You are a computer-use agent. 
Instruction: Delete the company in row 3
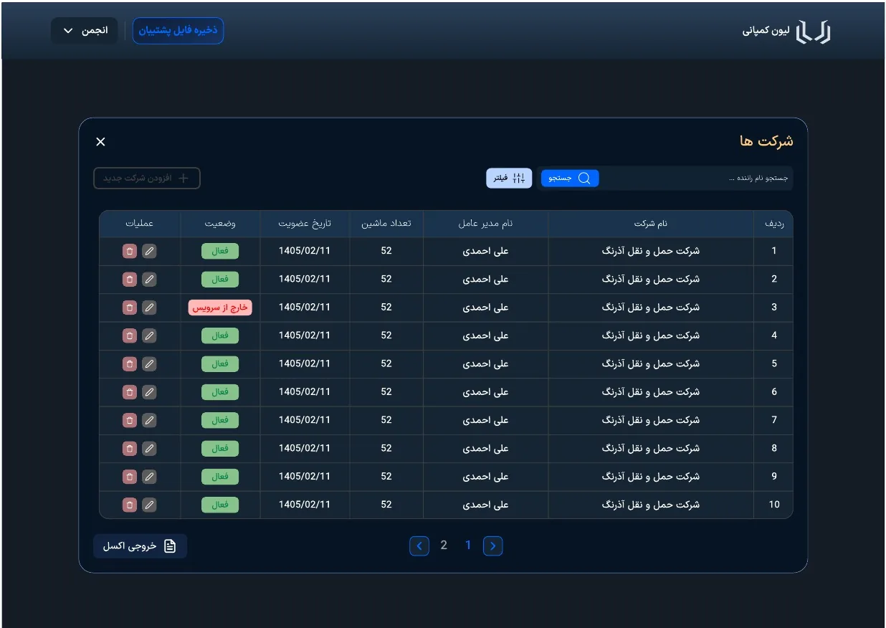point(129,307)
